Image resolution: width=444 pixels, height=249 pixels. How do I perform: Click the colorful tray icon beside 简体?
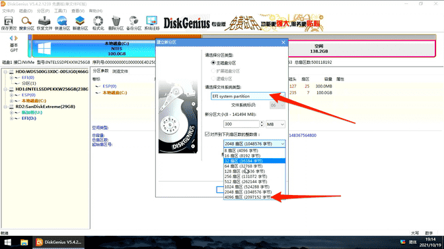click(x=402, y=242)
